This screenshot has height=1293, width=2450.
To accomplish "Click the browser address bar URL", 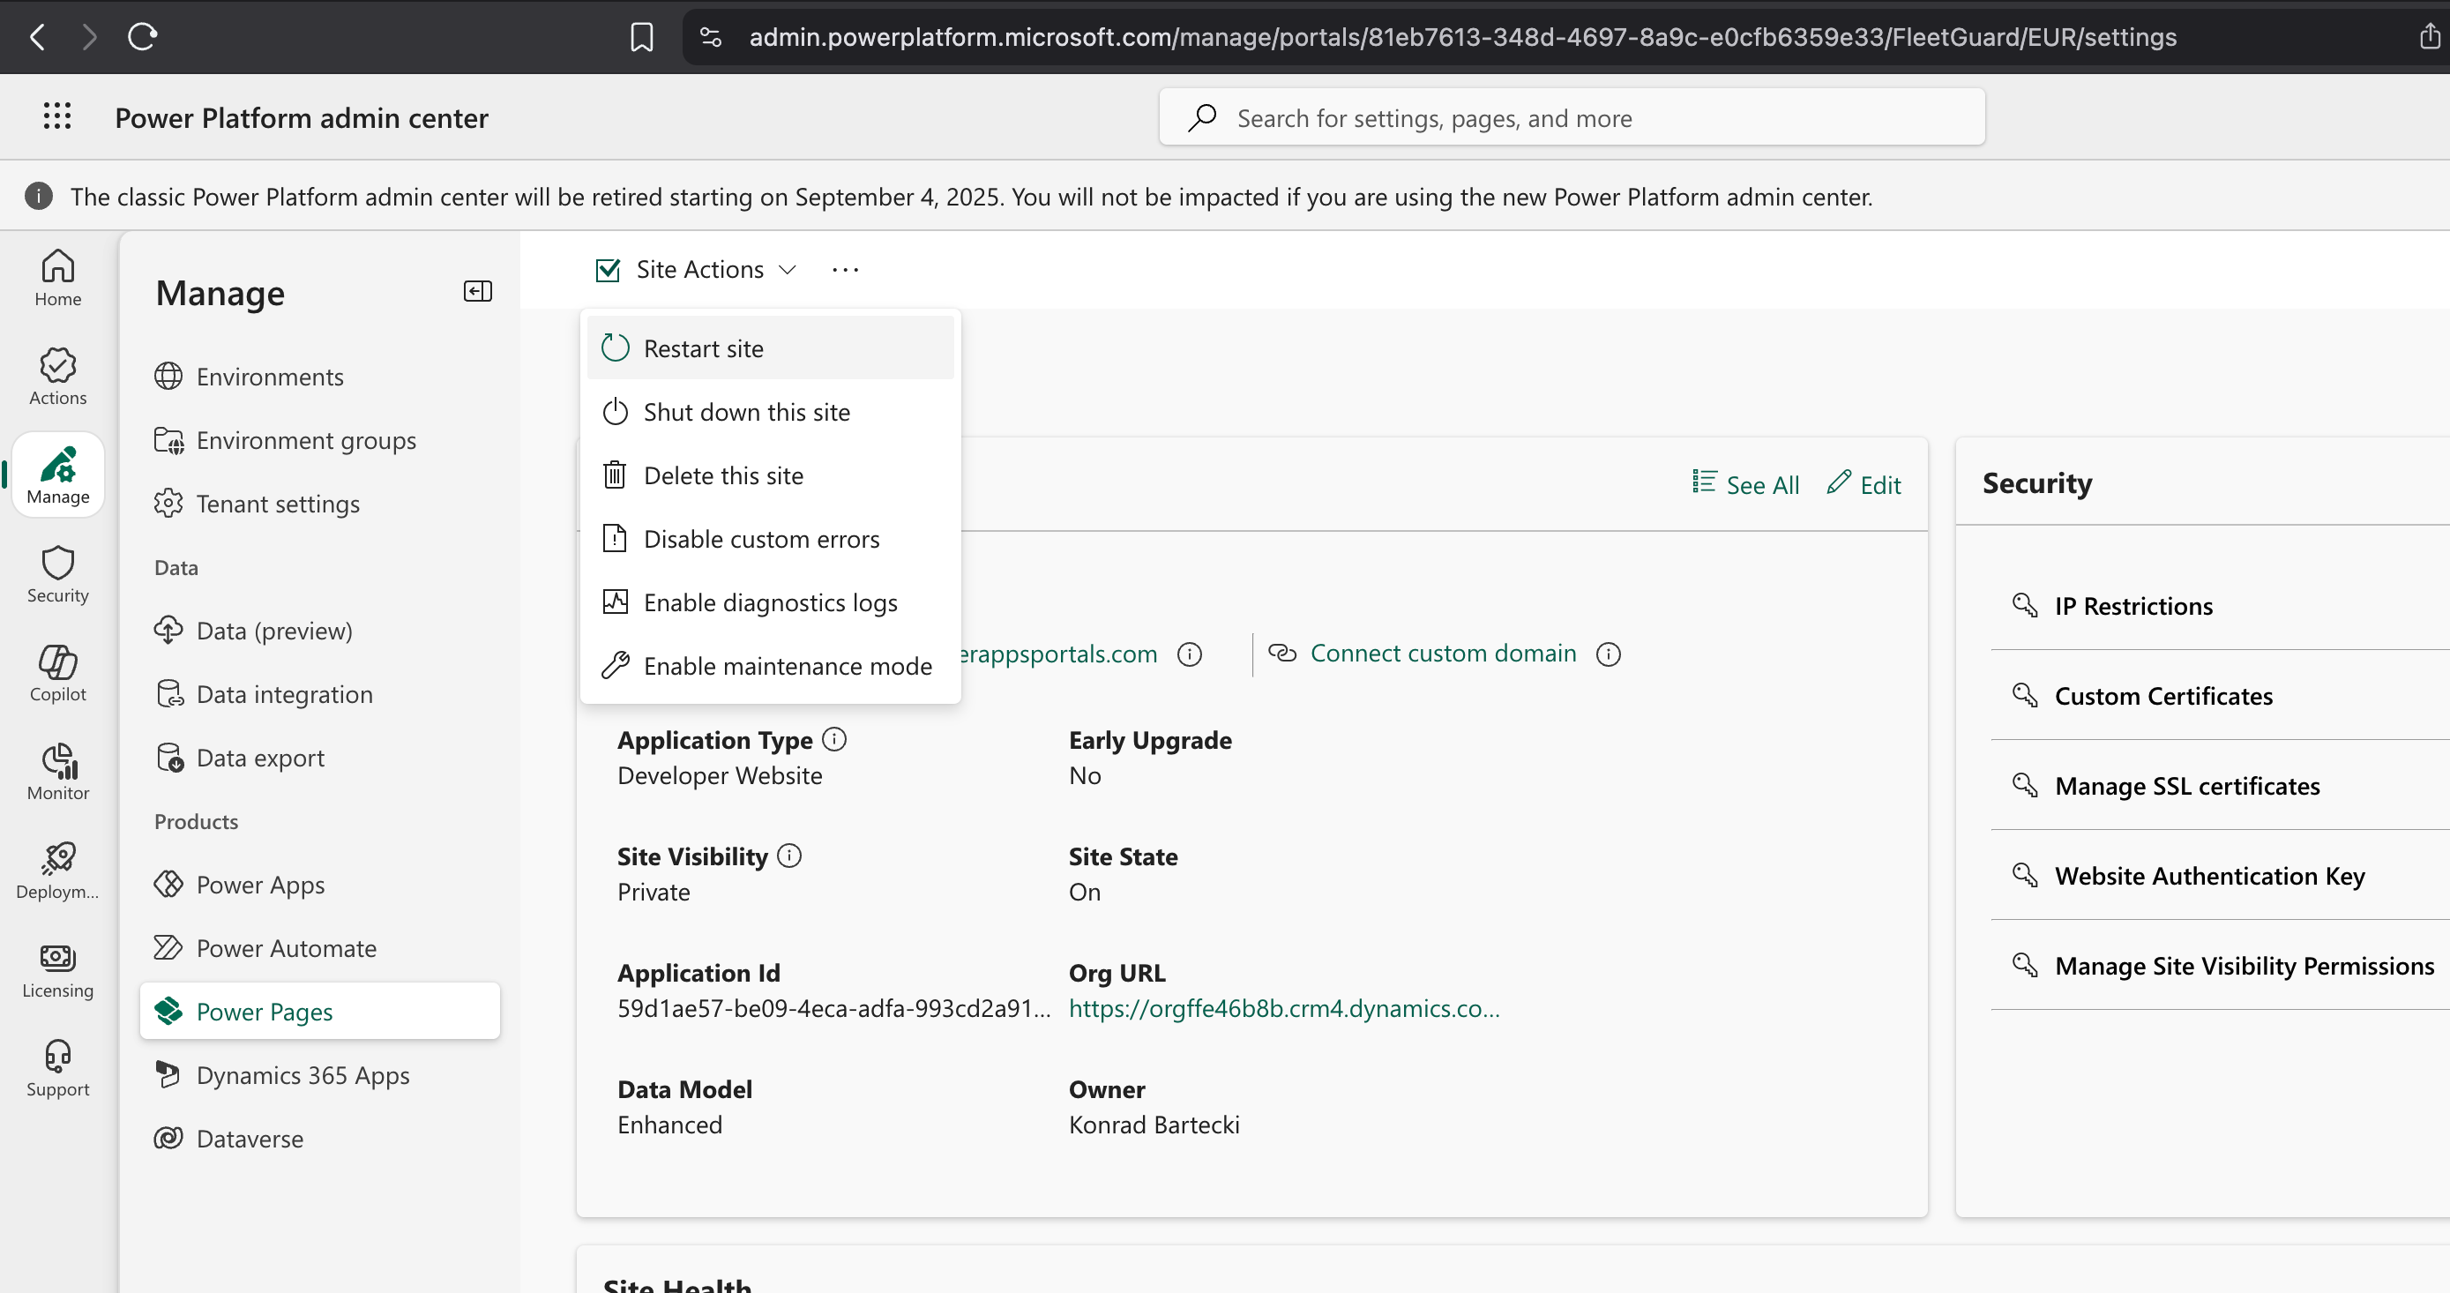I will click(x=1462, y=37).
